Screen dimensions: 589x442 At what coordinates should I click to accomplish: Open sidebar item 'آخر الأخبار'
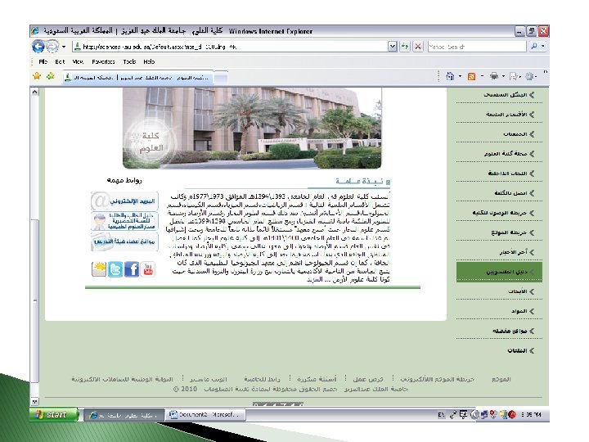pyautogui.click(x=514, y=252)
